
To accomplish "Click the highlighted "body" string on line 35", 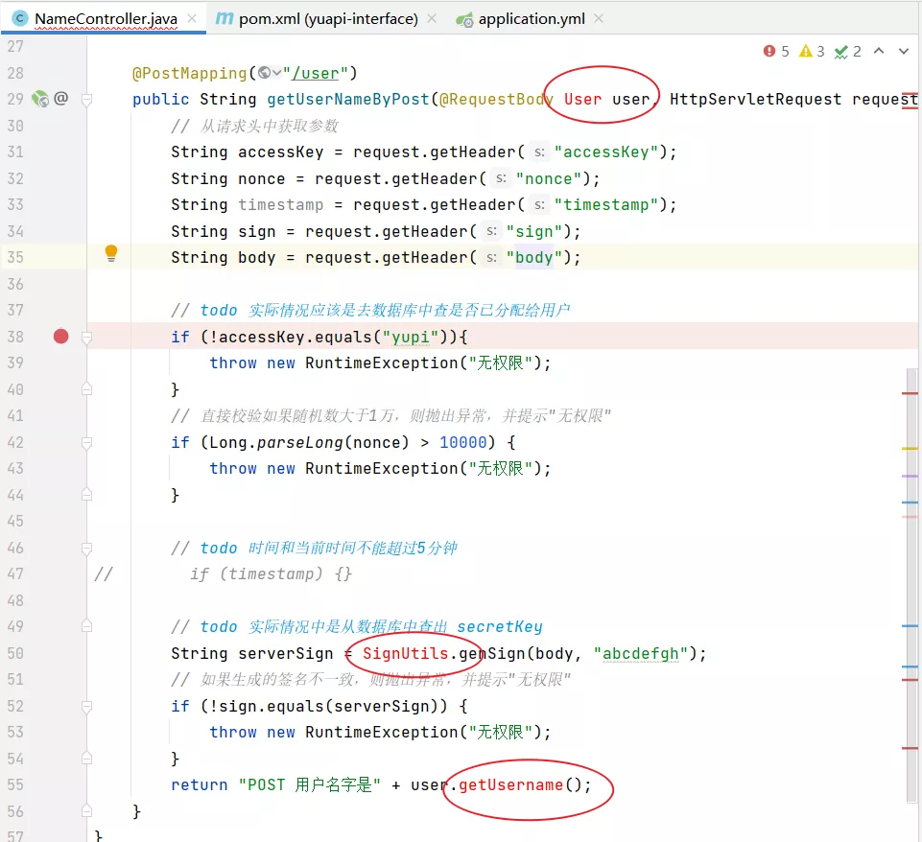I will [x=534, y=258].
